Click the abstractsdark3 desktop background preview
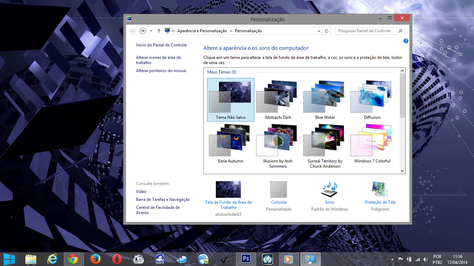 [x=228, y=189]
